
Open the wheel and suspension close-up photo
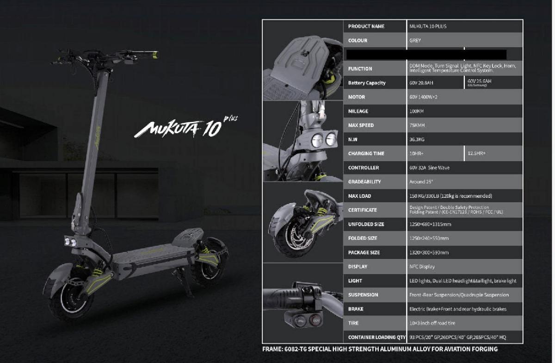(303, 222)
